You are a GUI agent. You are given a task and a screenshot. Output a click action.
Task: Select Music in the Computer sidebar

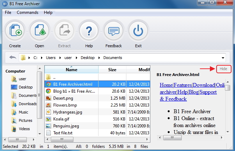point(23,112)
